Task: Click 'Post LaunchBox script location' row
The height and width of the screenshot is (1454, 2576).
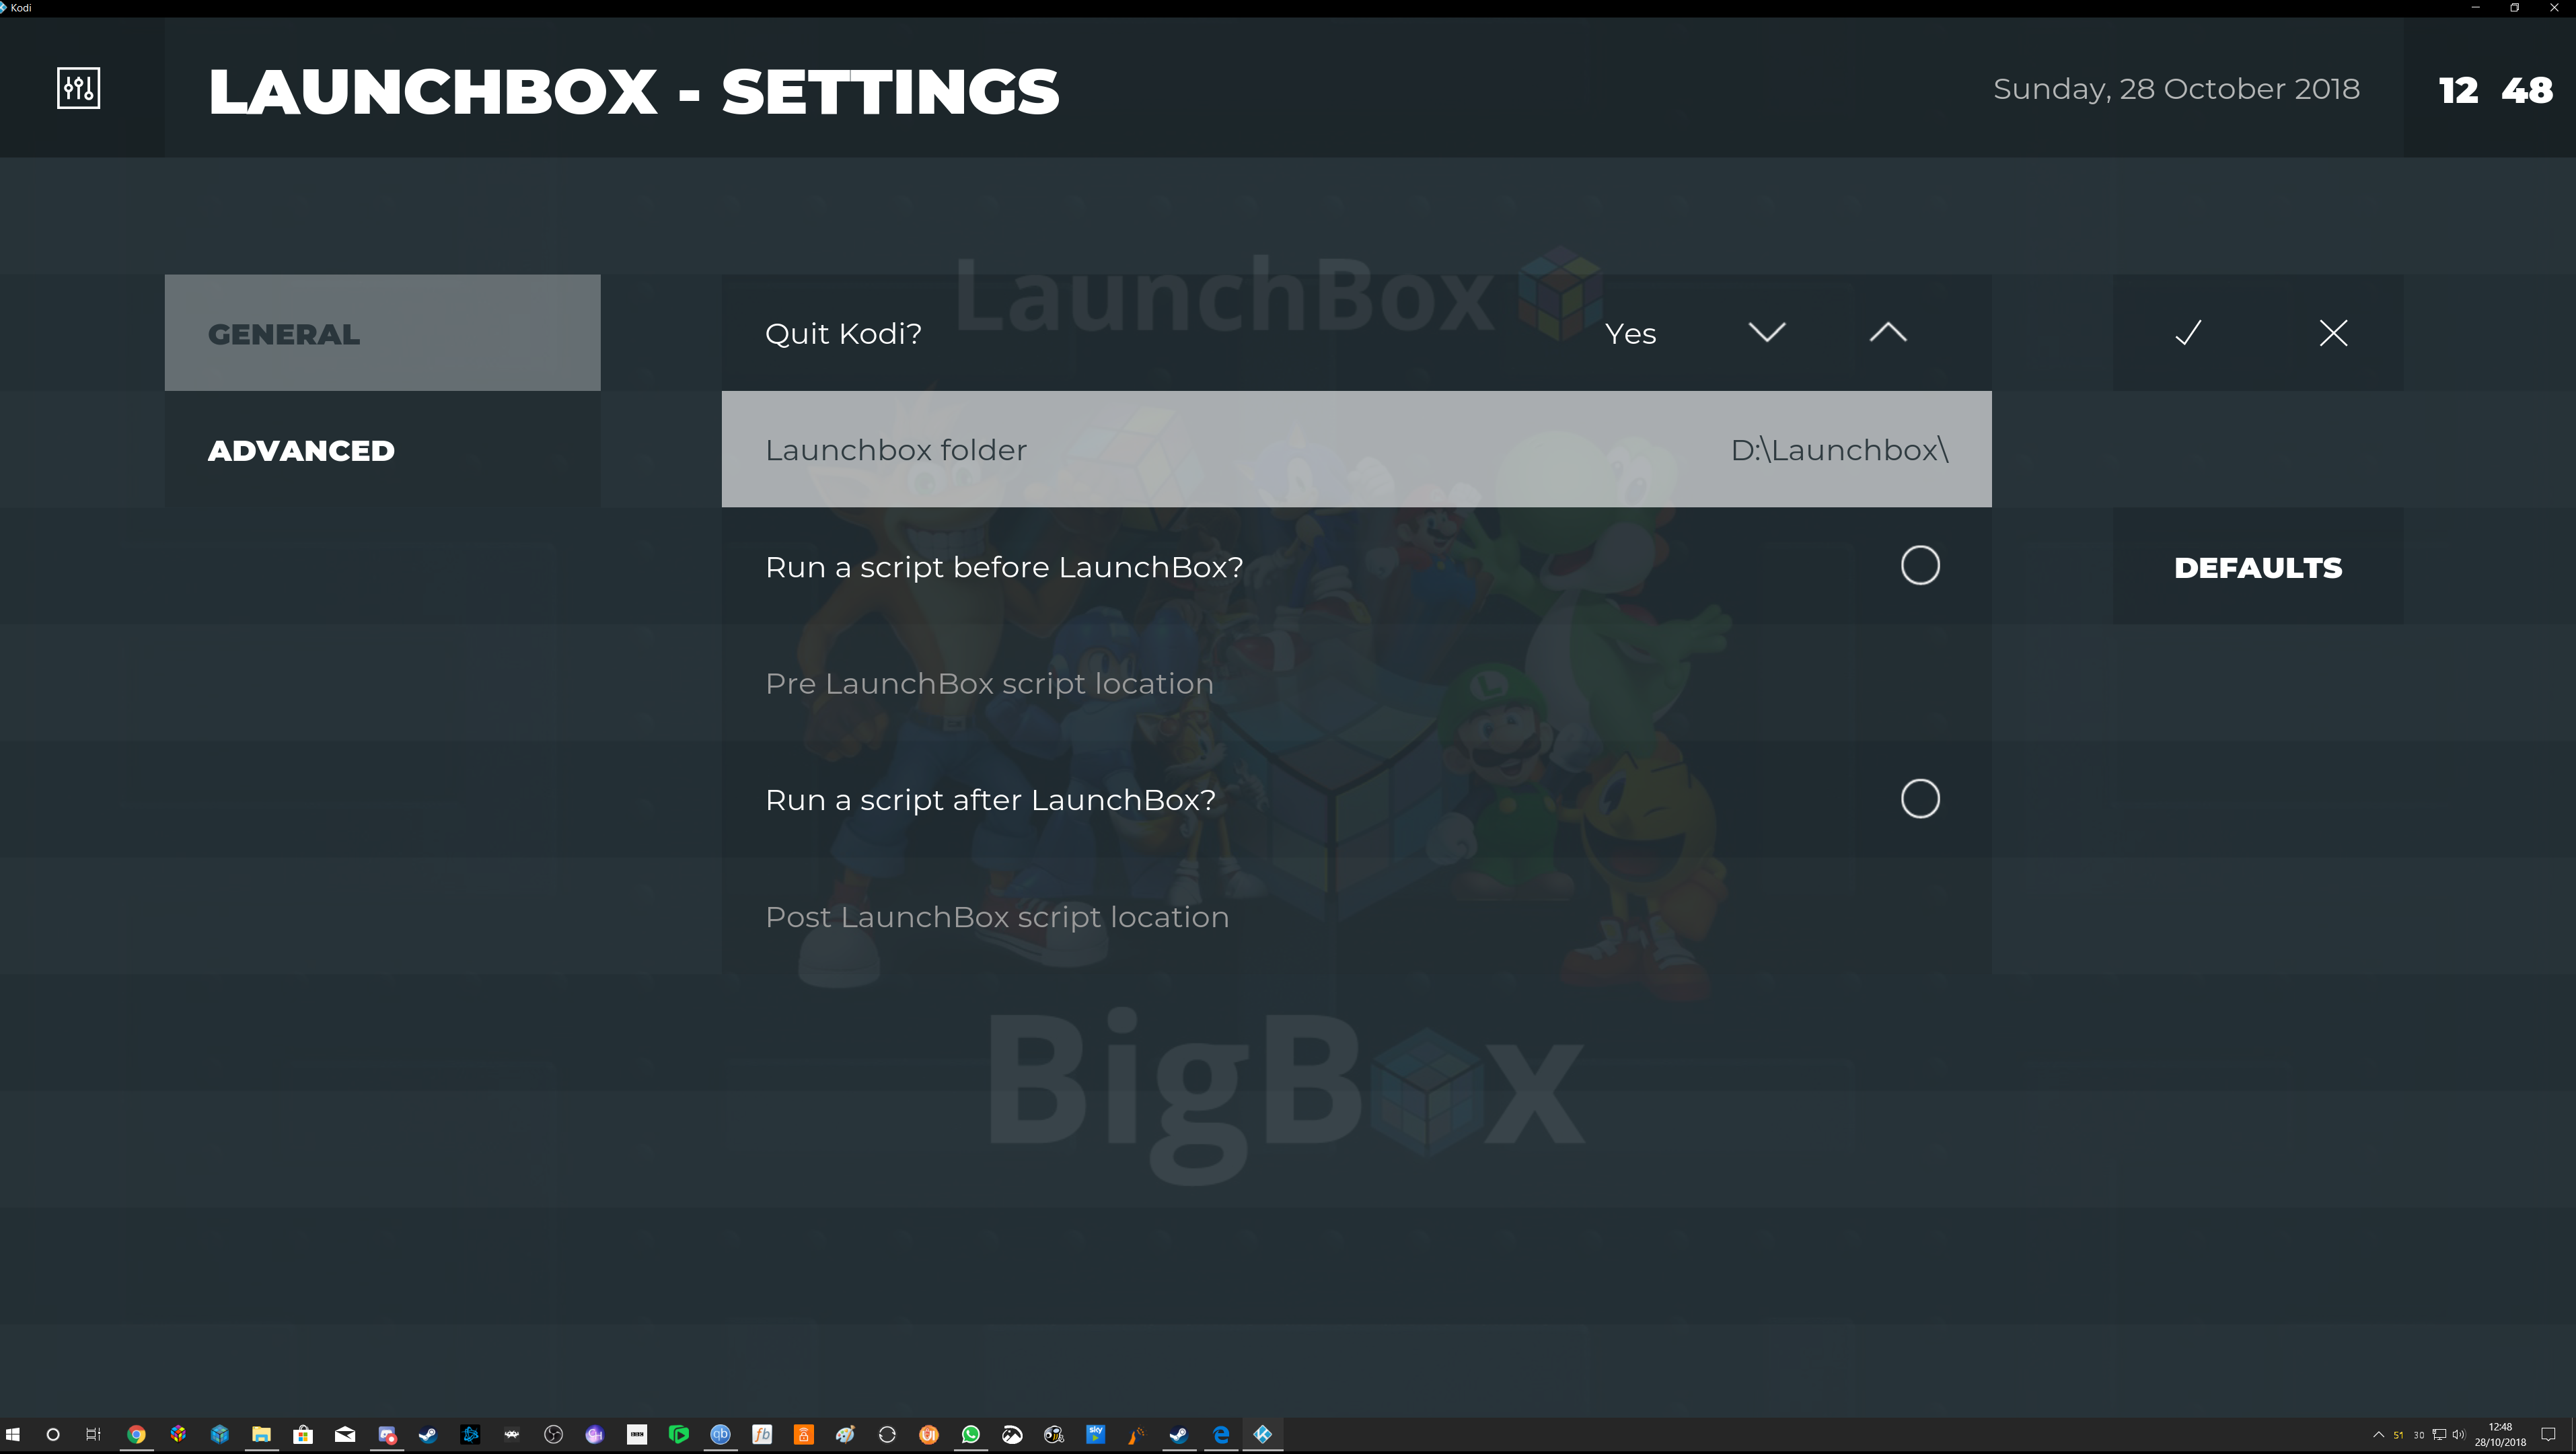Action: click(1356, 916)
